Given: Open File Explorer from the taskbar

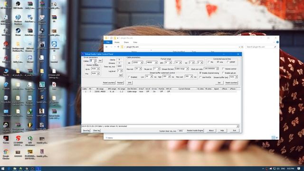Looking at the screenshot, I should click(x=15, y=169).
